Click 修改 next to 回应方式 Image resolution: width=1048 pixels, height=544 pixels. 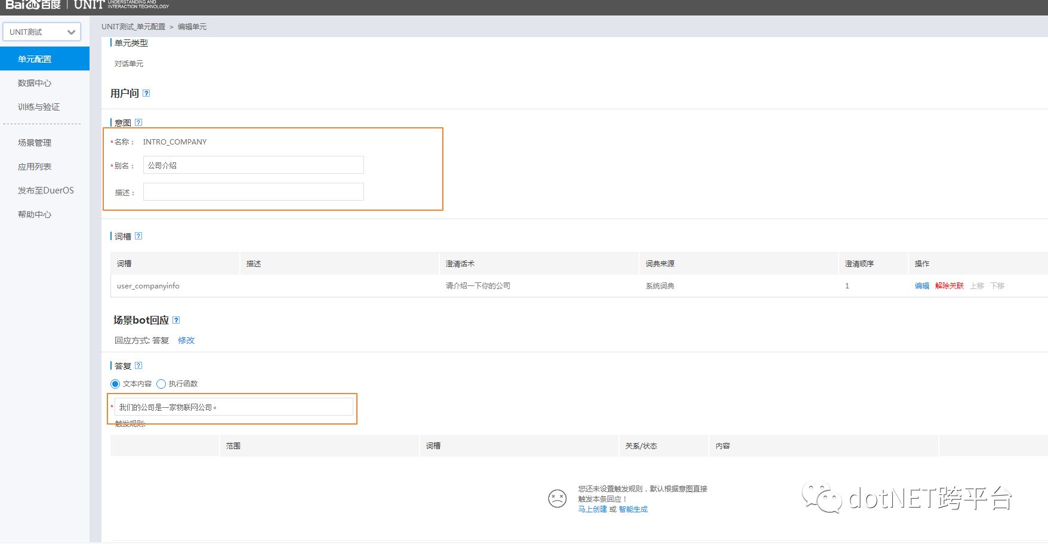pos(186,340)
